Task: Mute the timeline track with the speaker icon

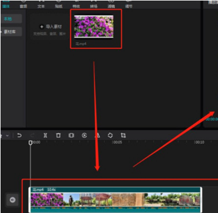Action: pyautogui.click(x=13, y=200)
